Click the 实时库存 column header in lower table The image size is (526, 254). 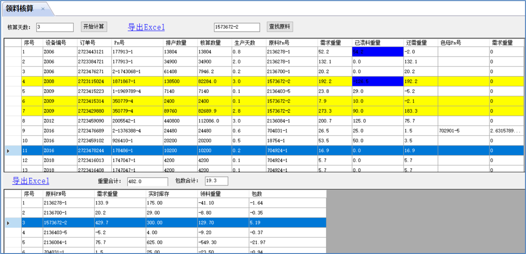159,194
